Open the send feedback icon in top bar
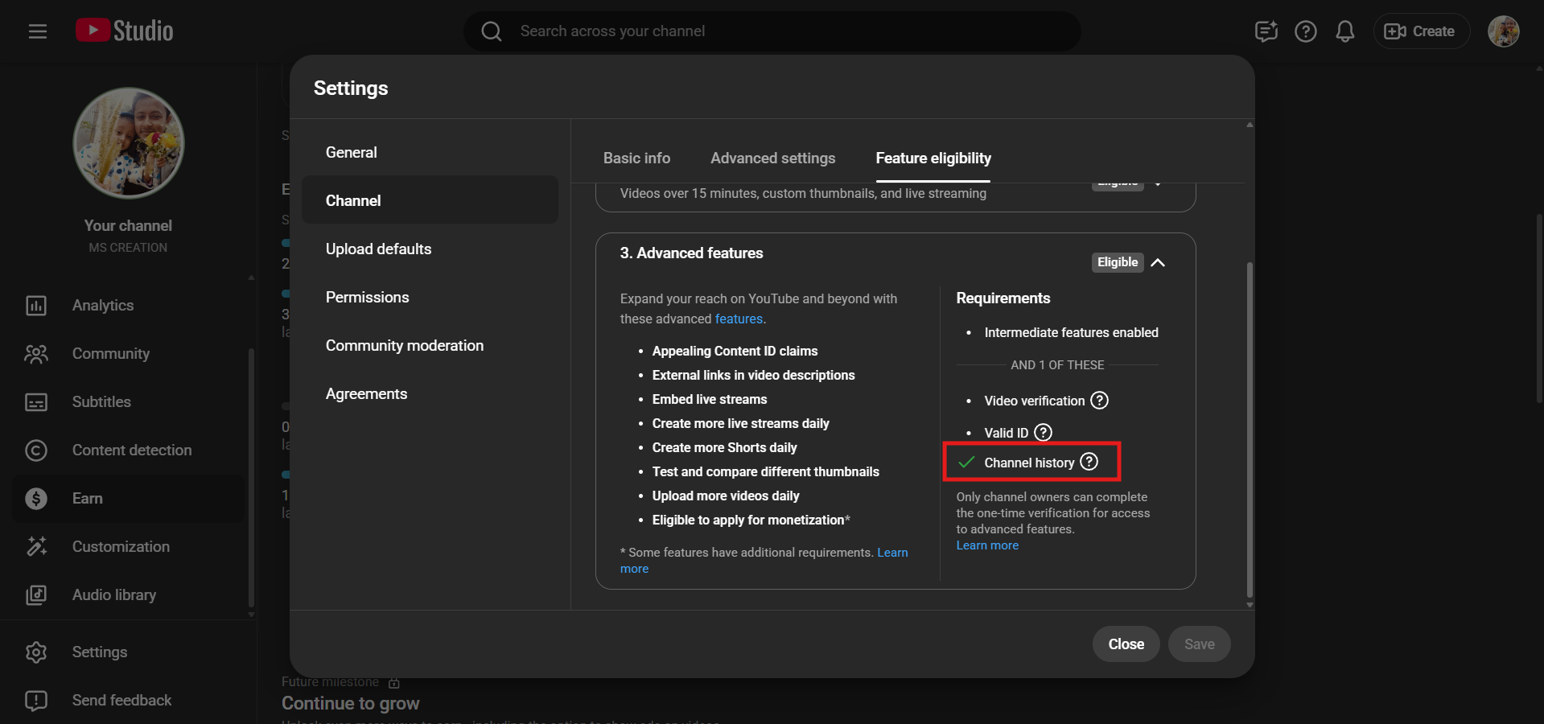Image resolution: width=1544 pixels, height=724 pixels. (1266, 31)
